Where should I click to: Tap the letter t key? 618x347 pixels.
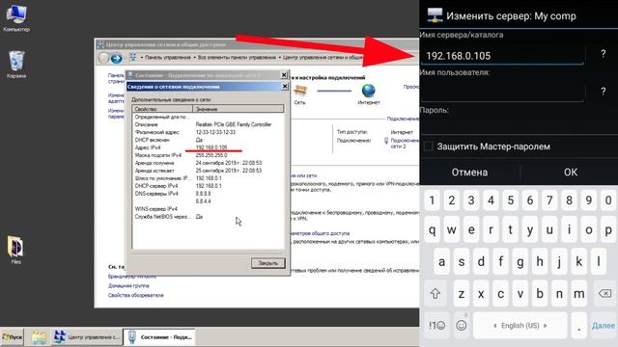coord(511,229)
